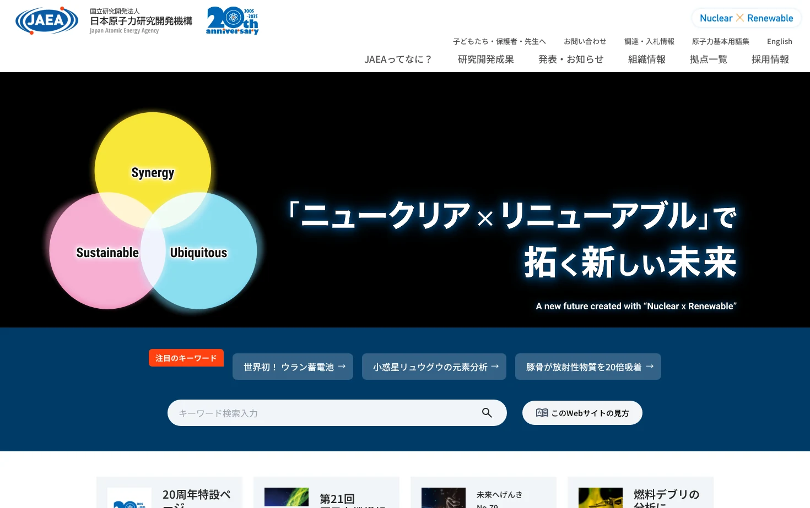
Task: Open 拠点一覧 menu
Action: 709,59
